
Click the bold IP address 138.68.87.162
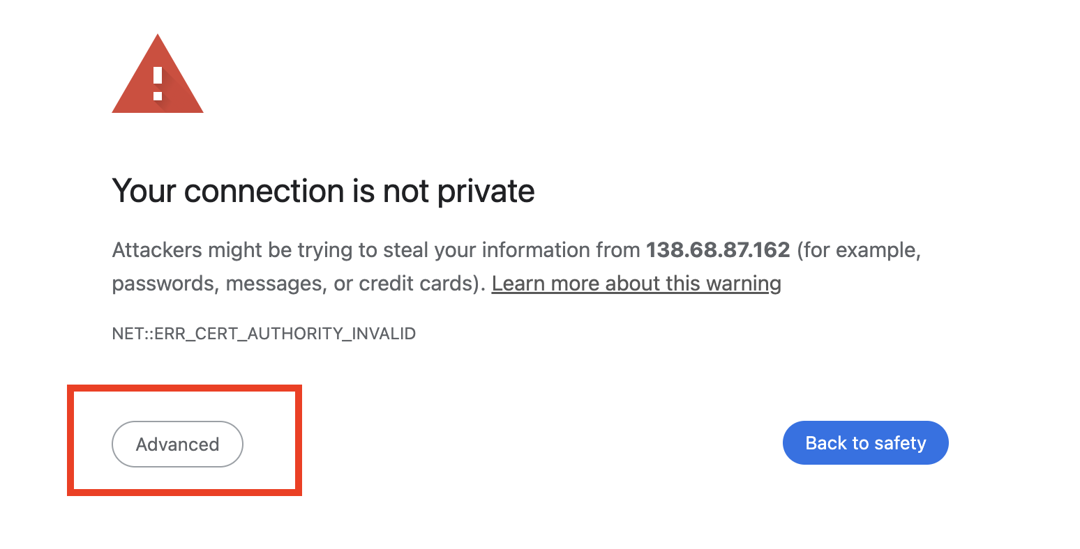click(718, 249)
